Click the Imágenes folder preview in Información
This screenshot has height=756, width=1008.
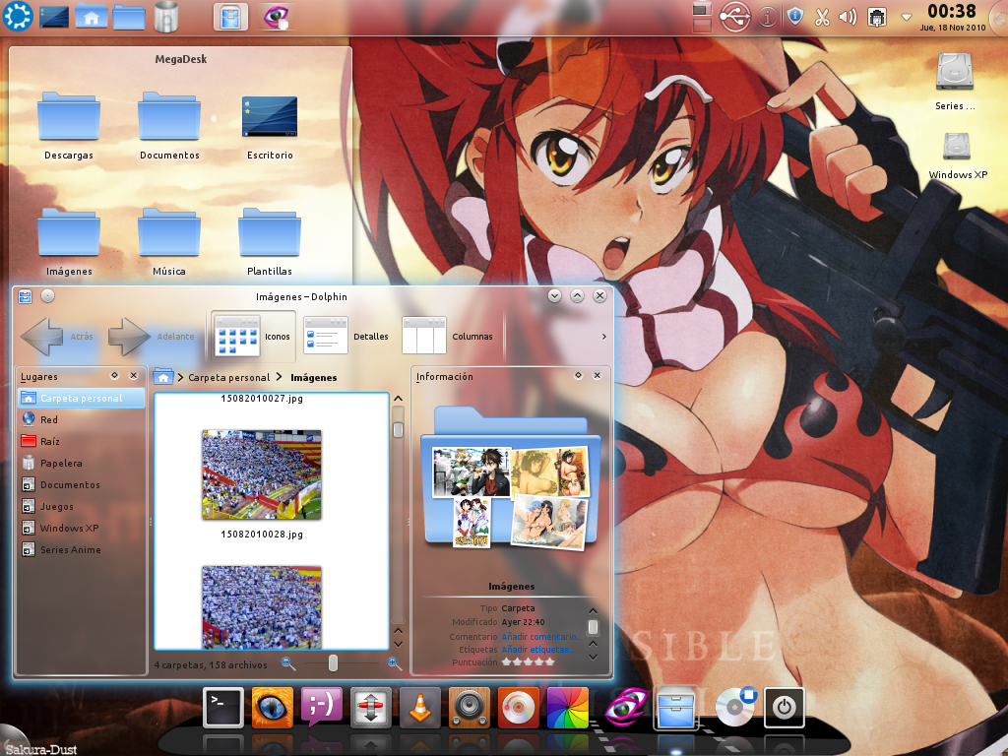point(511,477)
